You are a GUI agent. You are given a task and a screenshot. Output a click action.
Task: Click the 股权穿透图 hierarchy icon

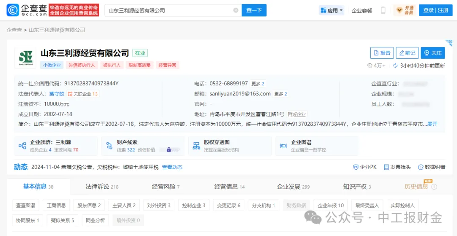[x=196, y=146]
